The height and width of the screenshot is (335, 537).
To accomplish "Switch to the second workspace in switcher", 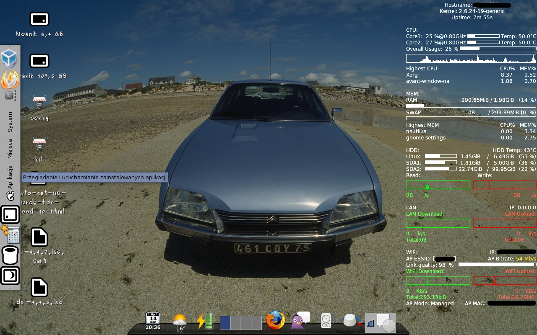I will click(x=236, y=323).
